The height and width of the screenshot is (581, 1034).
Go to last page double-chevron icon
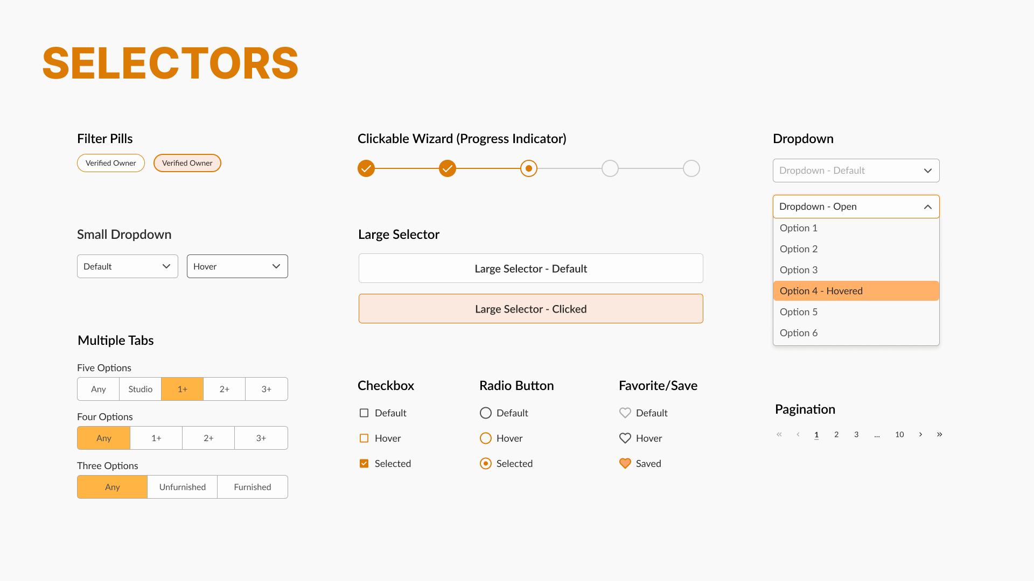click(x=939, y=434)
